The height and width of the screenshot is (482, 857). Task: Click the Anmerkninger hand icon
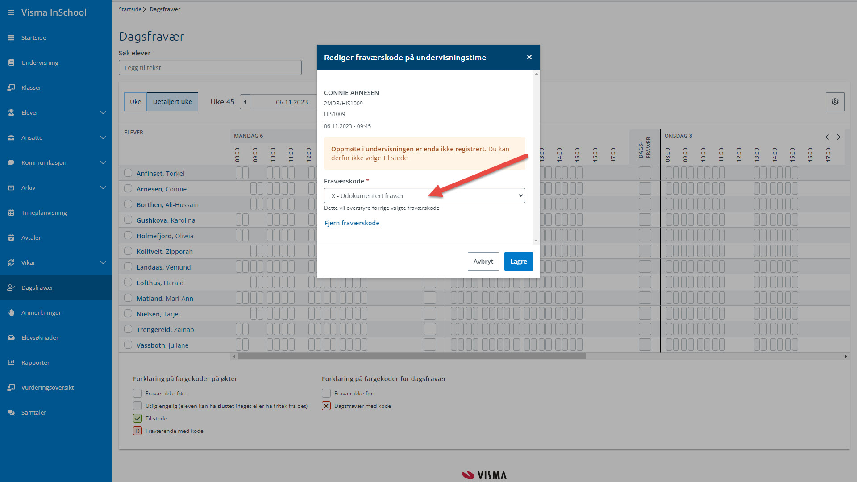11,312
